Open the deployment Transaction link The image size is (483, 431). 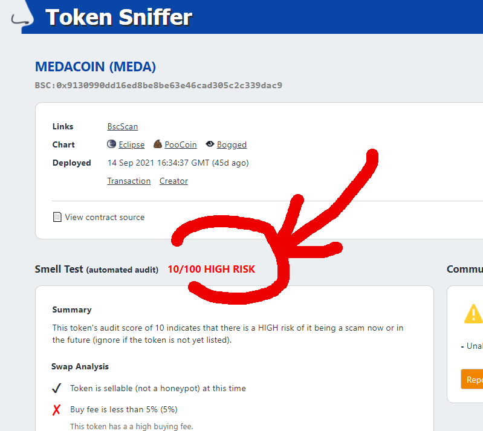[x=129, y=181]
